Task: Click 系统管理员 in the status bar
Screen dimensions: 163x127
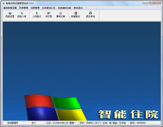Action: tap(13, 123)
